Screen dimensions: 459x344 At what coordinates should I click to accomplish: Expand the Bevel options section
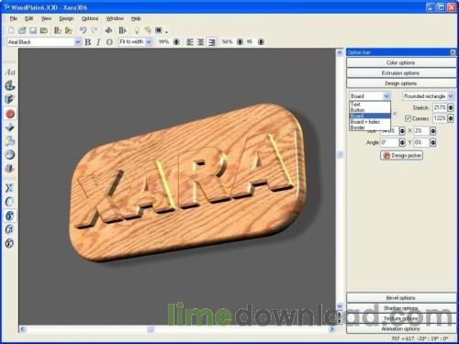401,298
